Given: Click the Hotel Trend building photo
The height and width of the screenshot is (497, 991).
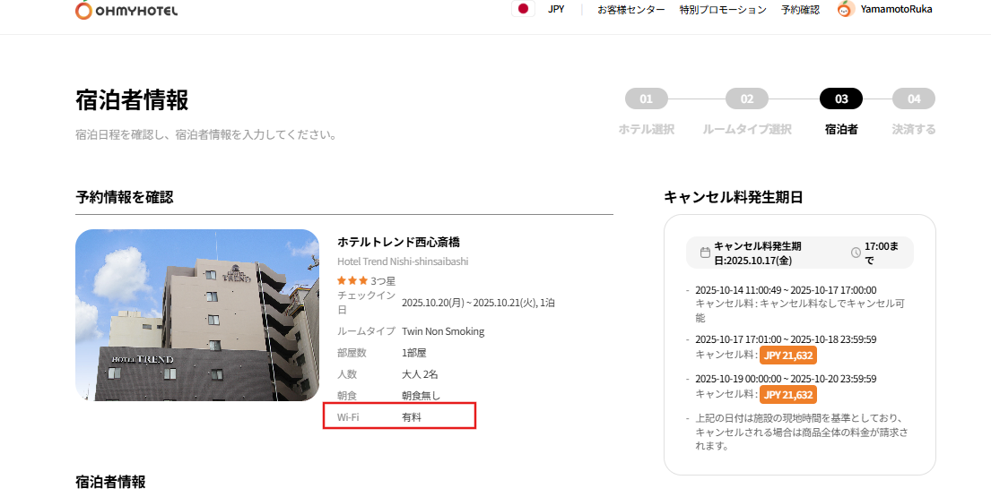Looking at the screenshot, I should tap(197, 314).
